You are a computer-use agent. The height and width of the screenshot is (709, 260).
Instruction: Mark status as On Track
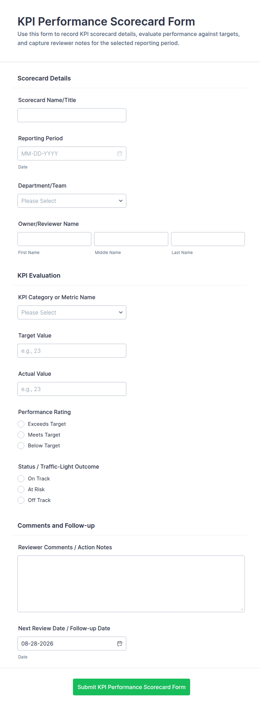coord(21,478)
